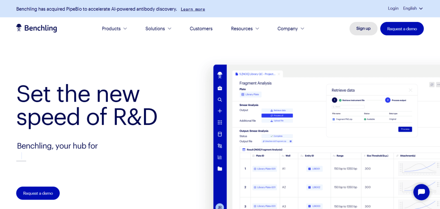Close the Retrieve data dialog
This screenshot has height=209, width=440.
[410, 90]
